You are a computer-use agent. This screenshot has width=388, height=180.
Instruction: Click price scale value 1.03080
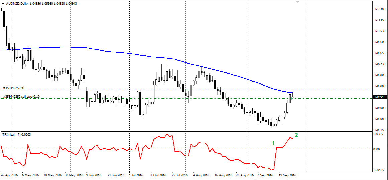coord(381,119)
